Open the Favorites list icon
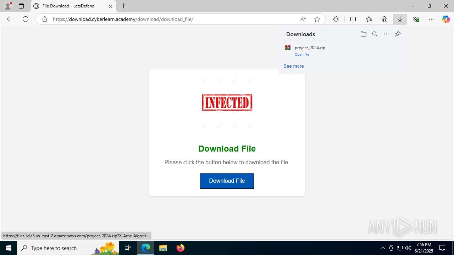The width and height of the screenshot is (454, 255). click(369, 19)
